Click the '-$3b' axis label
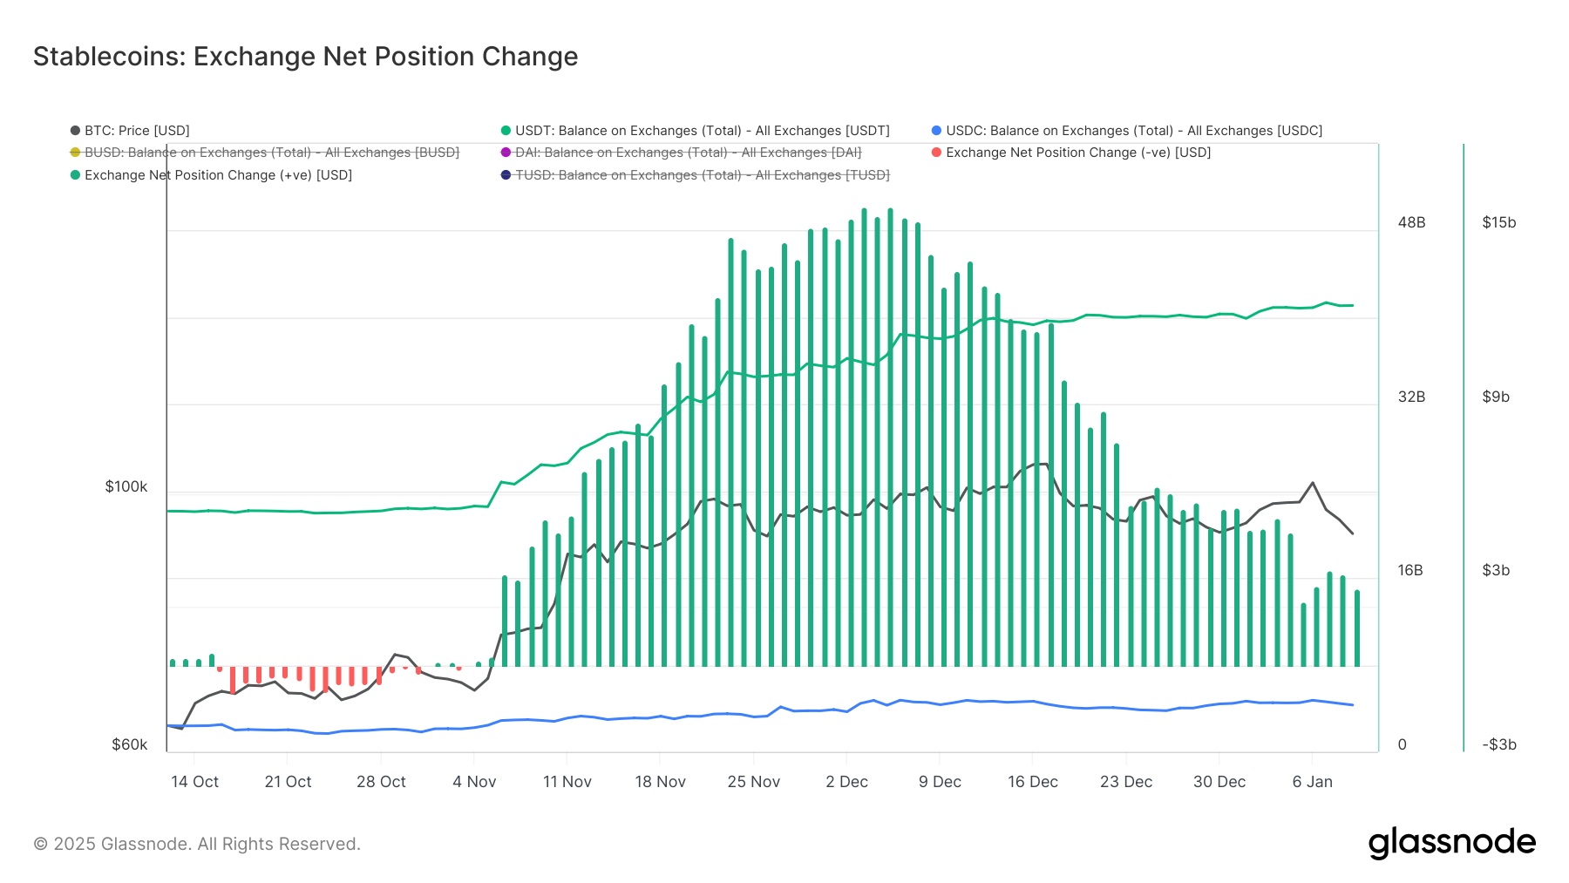Viewport: 1569px width, 883px height. click(x=1499, y=744)
